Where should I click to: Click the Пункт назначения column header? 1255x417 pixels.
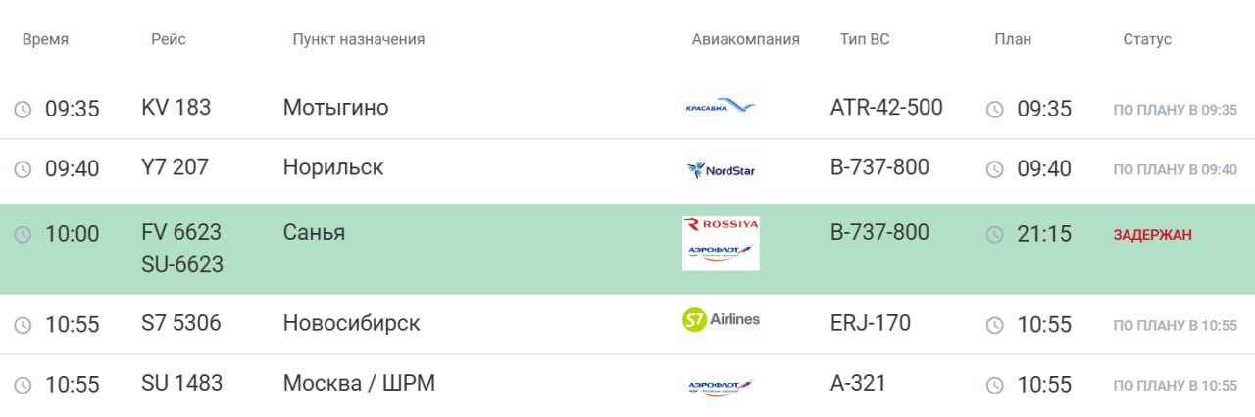[358, 40]
